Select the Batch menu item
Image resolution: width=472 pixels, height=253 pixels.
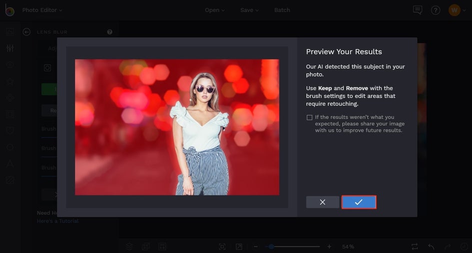coord(282,10)
